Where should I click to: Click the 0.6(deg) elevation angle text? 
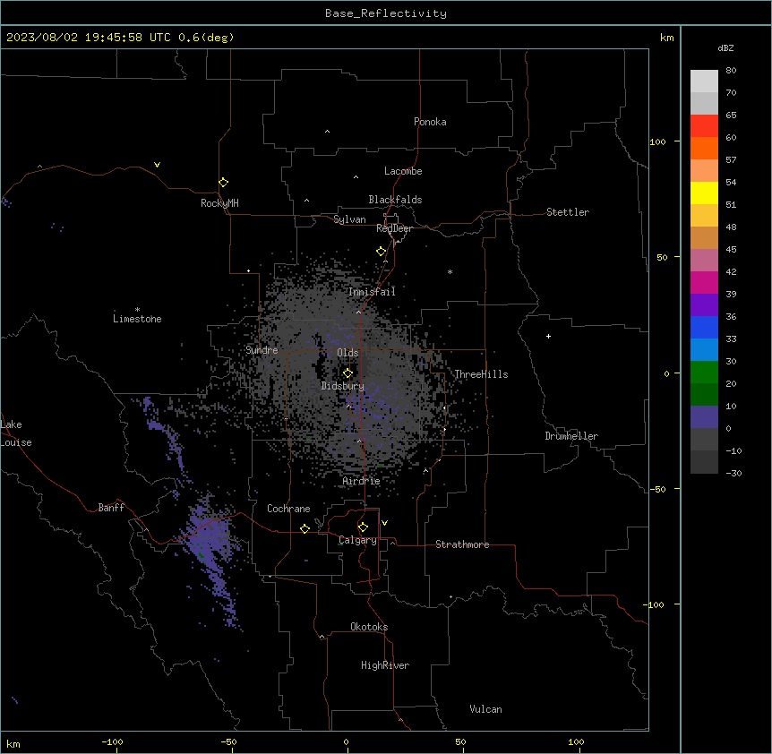click(206, 38)
